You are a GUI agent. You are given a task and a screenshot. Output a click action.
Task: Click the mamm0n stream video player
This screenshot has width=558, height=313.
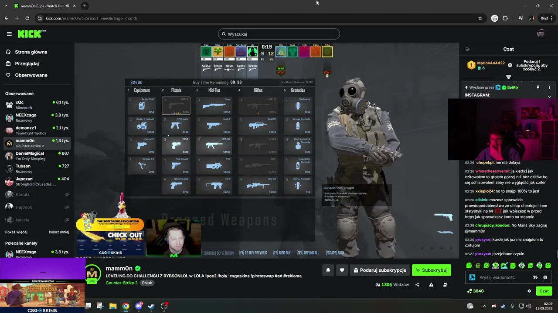point(267,151)
